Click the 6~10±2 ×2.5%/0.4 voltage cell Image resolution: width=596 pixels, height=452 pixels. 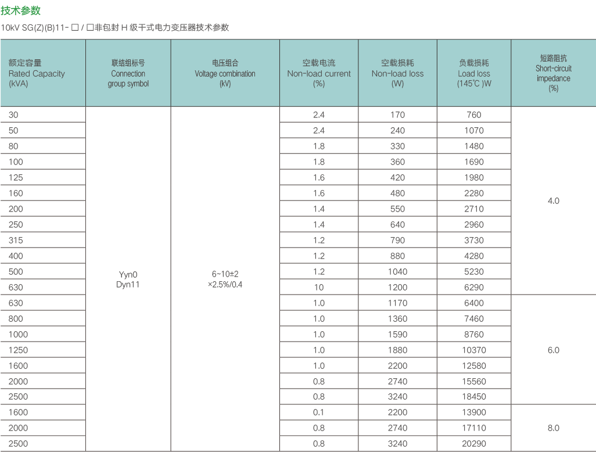[225, 279]
